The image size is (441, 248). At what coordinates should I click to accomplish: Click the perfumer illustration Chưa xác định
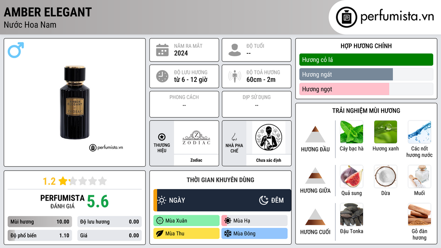coord(269,137)
